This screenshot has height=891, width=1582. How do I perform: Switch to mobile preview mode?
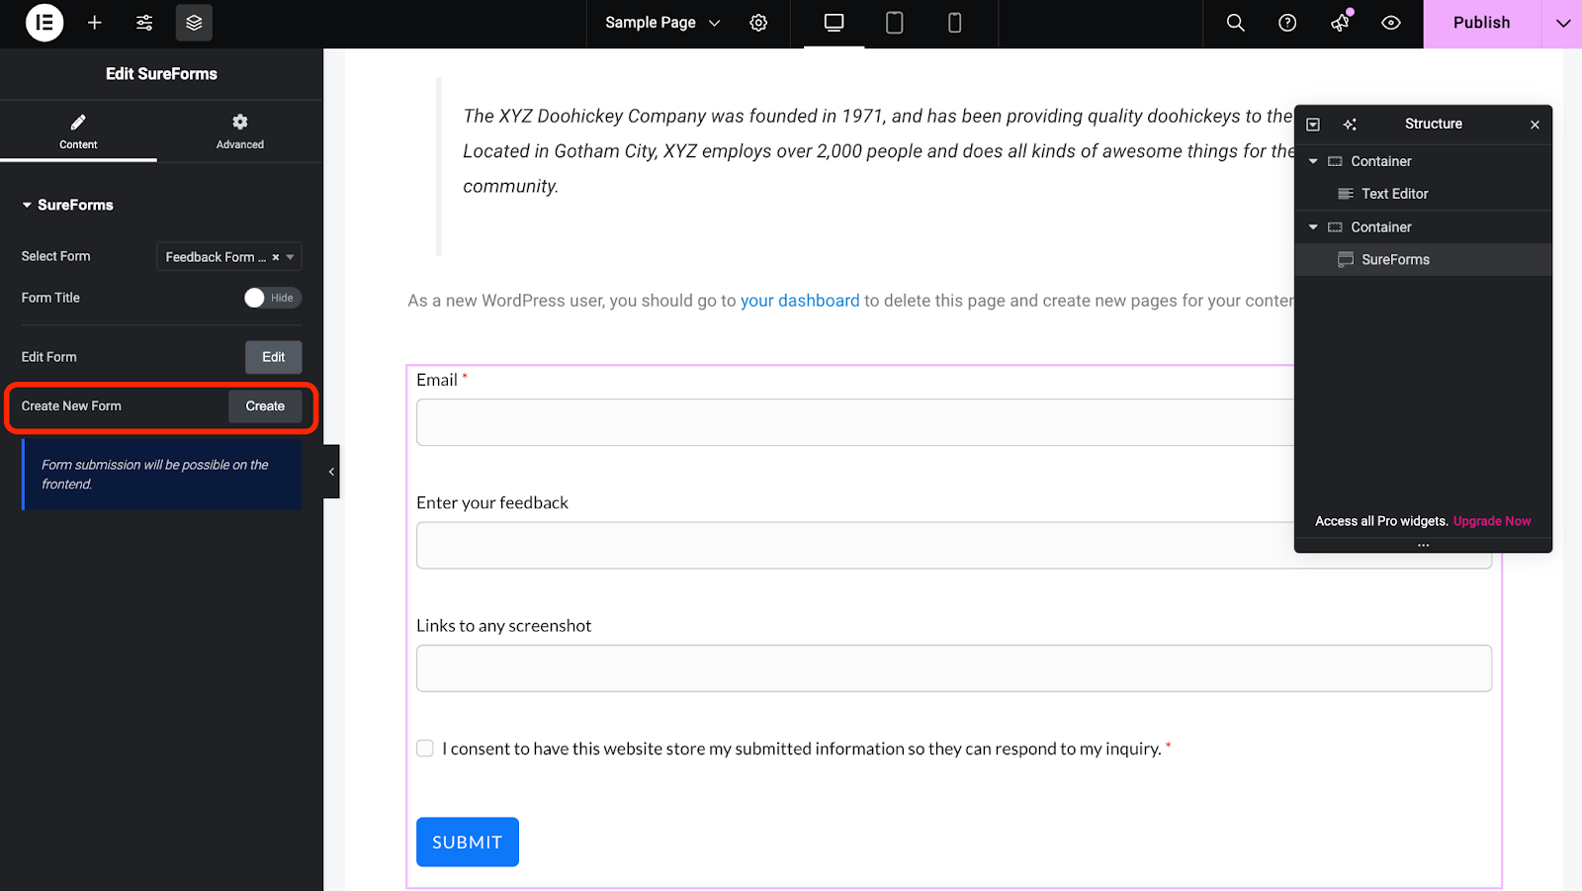[954, 23]
